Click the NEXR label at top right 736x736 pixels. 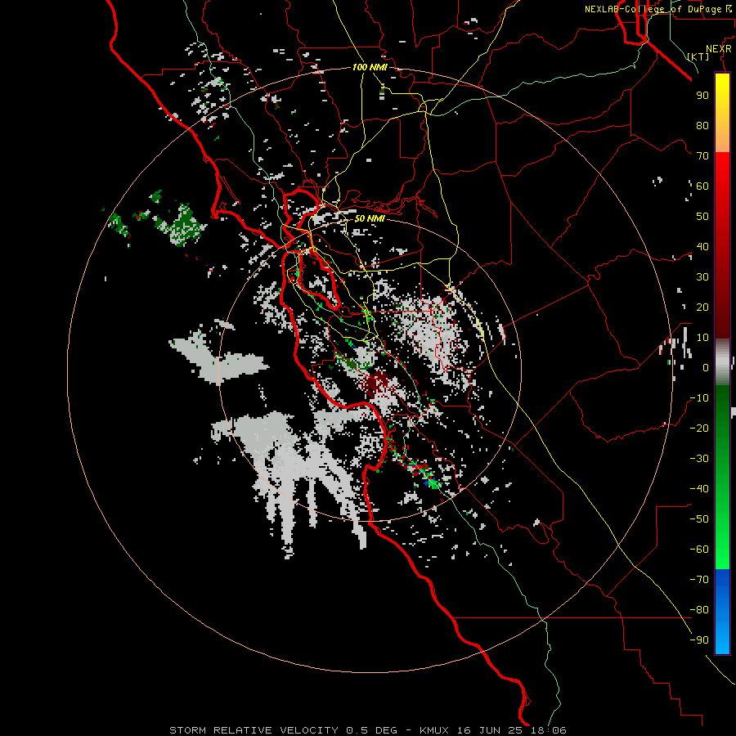coord(719,48)
